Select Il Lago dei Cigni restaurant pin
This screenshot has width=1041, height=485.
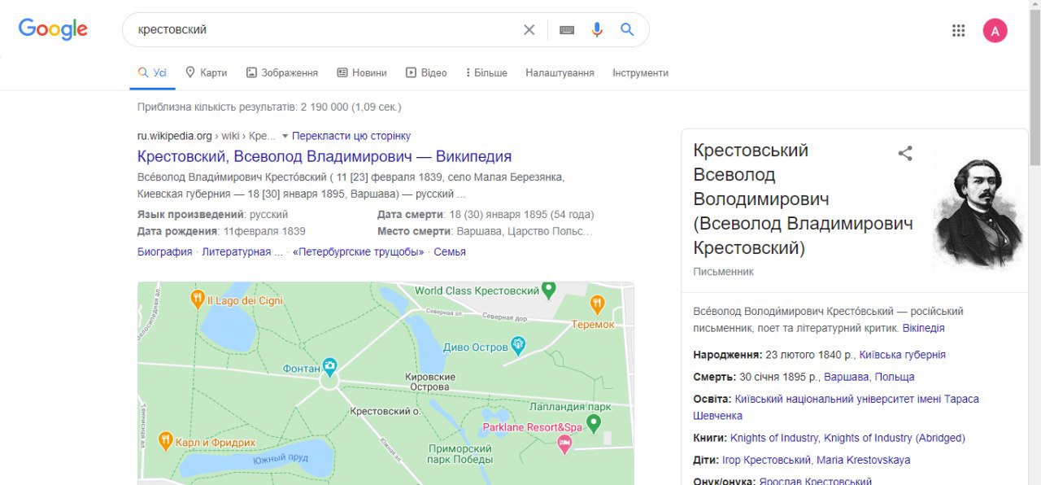[x=198, y=299]
